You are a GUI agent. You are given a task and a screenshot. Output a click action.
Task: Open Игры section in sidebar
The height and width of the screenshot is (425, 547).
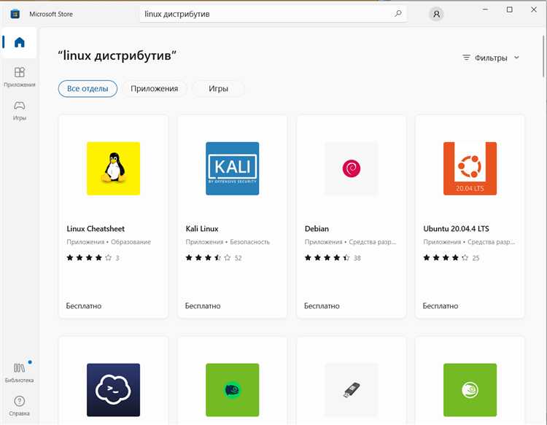(19, 110)
